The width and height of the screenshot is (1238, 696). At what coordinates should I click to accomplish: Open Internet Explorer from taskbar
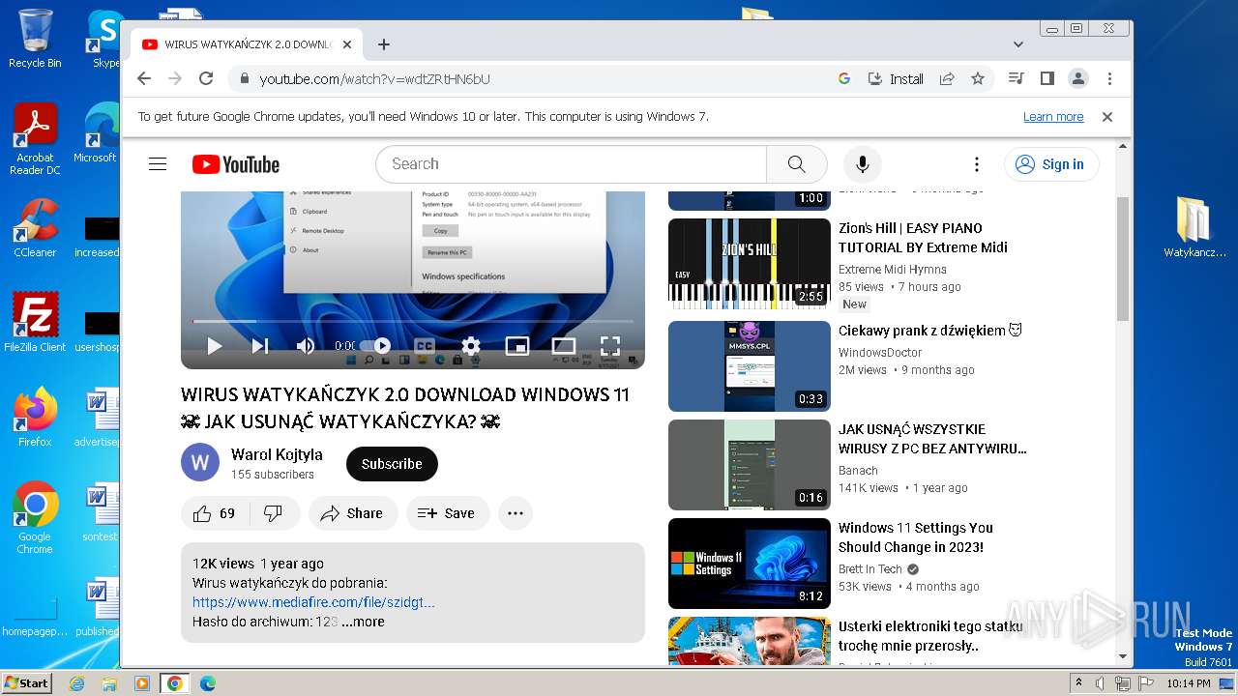pyautogui.click(x=76, y=683)
